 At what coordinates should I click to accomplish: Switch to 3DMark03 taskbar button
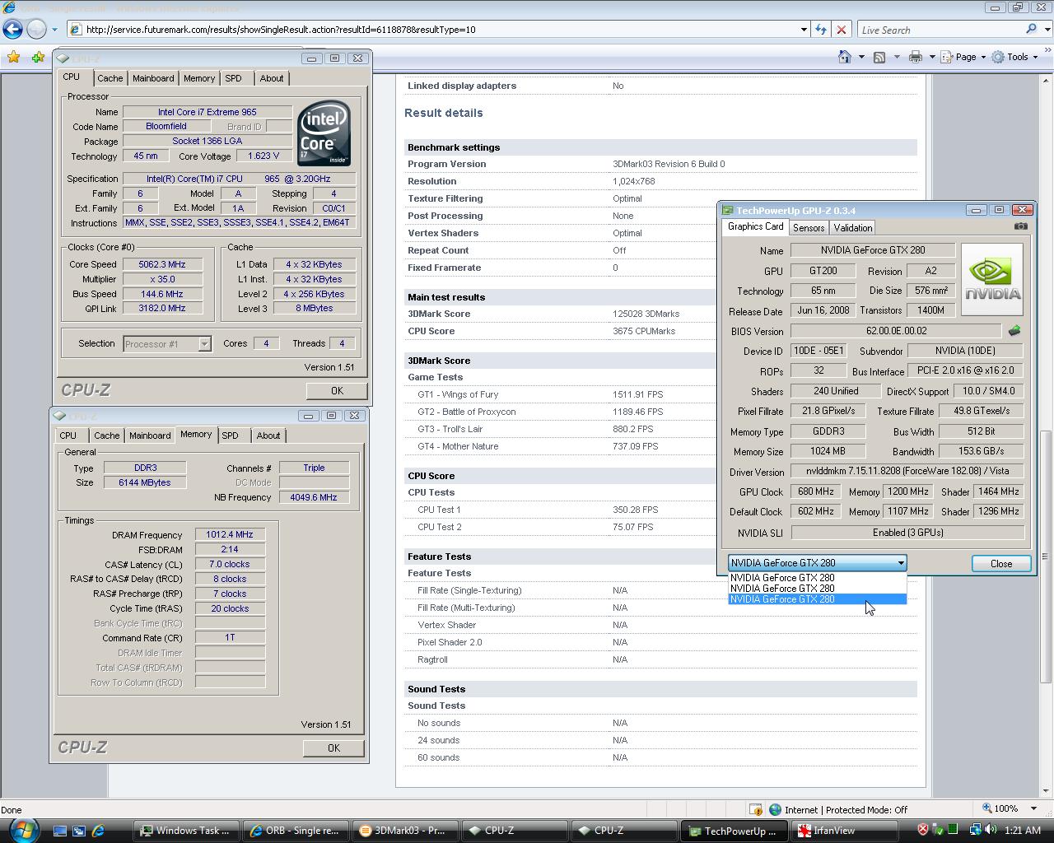(x=404, y=831)
